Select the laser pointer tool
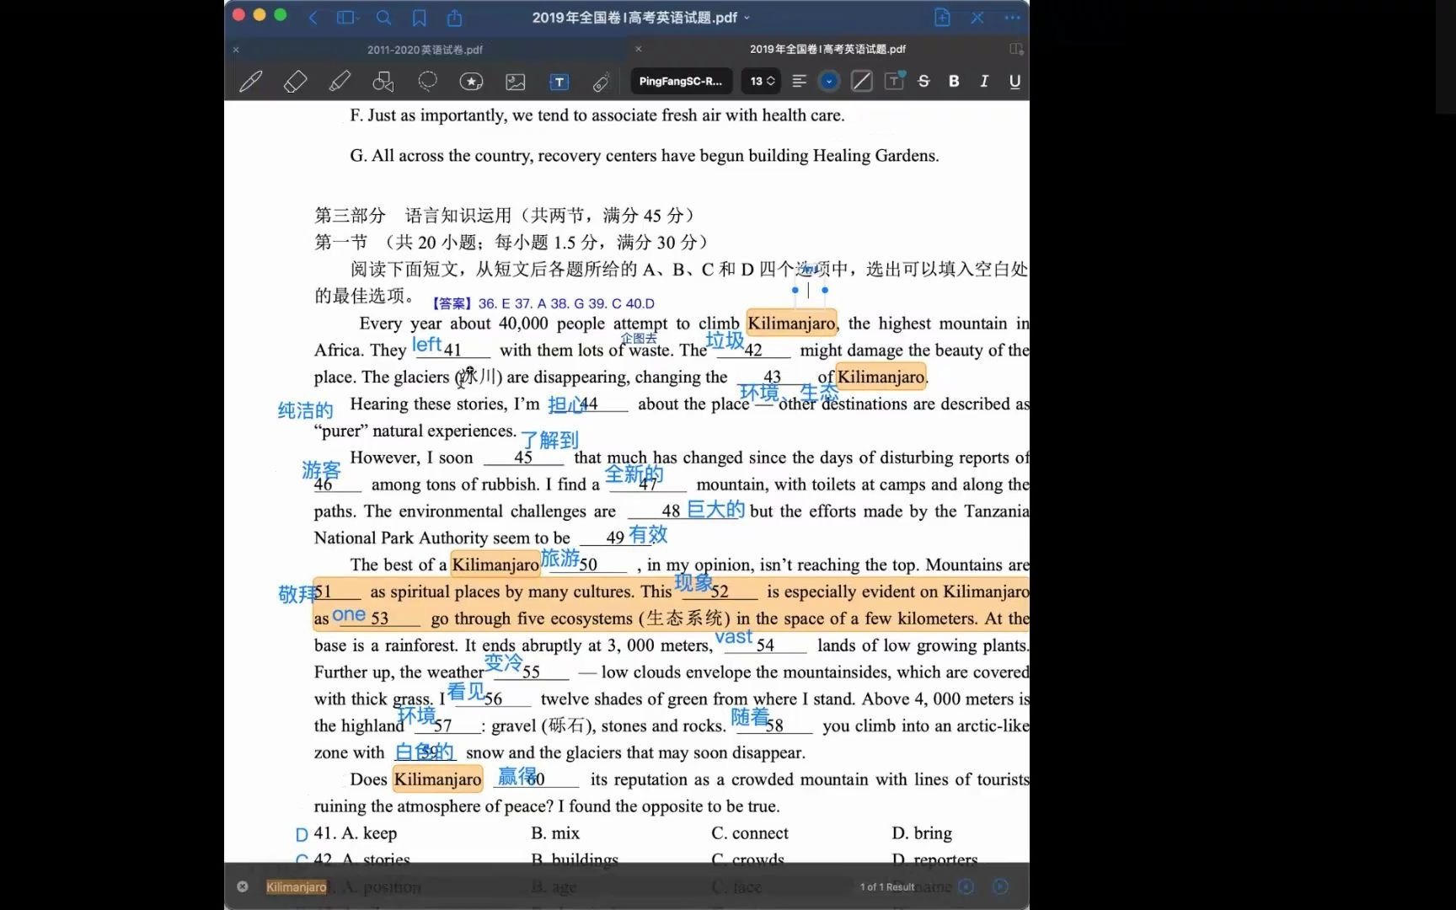This screenshot has width=1456, height=910. pos(601,82)
